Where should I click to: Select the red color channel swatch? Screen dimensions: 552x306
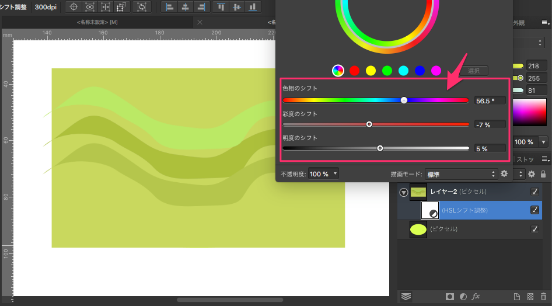coord(354,71)
